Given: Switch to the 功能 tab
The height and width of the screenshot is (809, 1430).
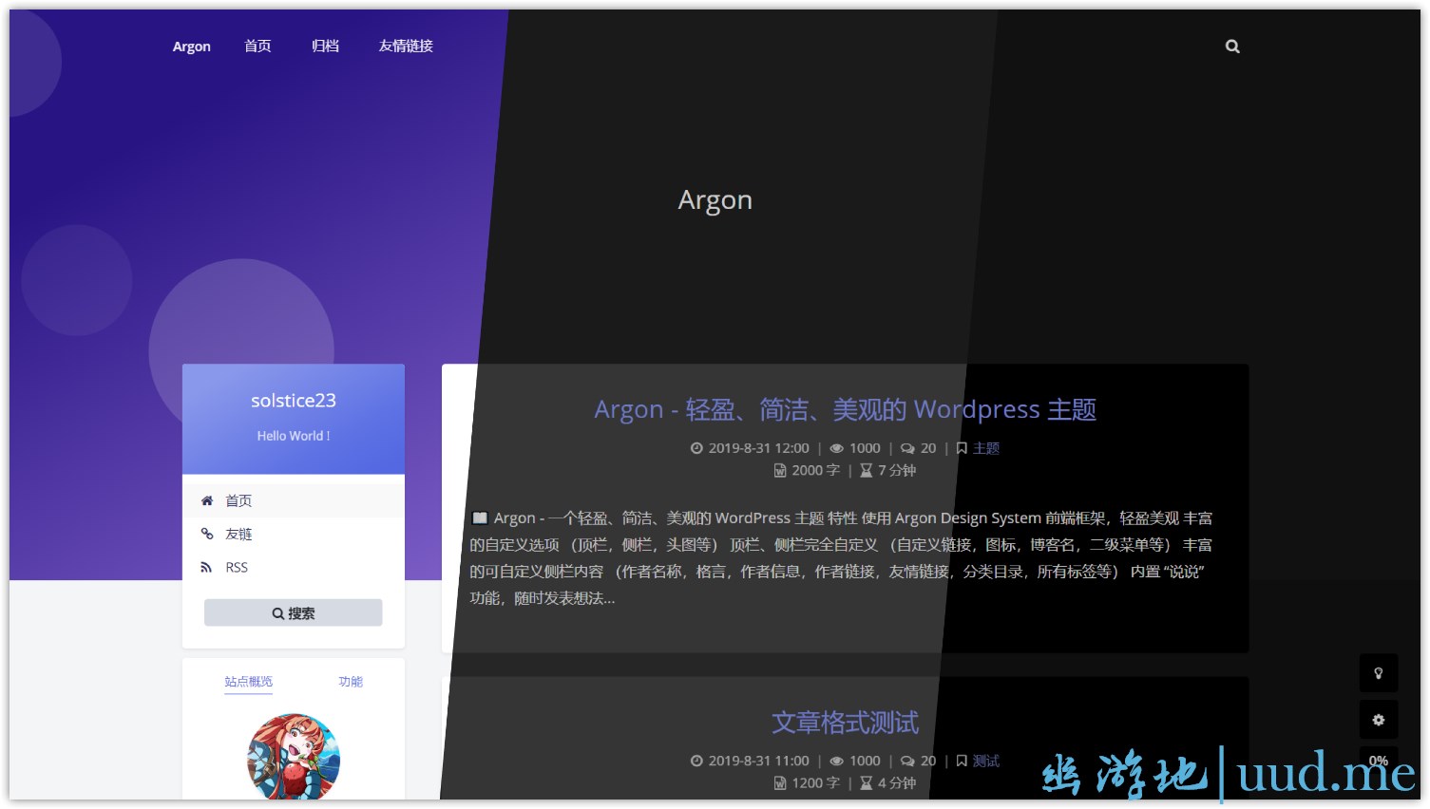Looking at the screenshot, I should point(351,682).
